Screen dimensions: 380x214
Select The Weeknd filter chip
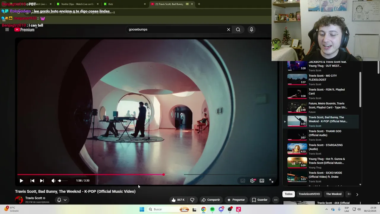pos(334,194)
